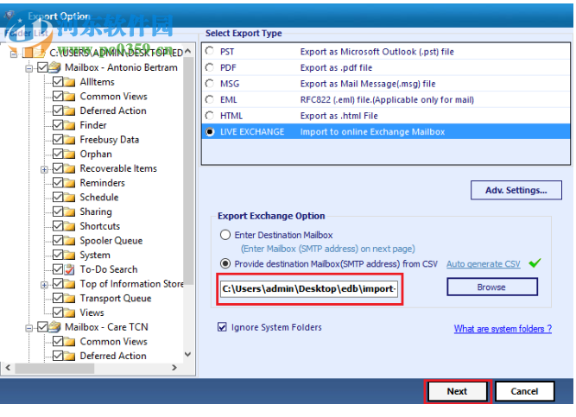Select the To-Do Search tree label

point(109,269)
